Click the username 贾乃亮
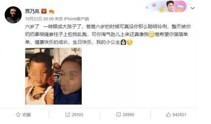Screen dimensions: 211x124 [x=32, y=11]
